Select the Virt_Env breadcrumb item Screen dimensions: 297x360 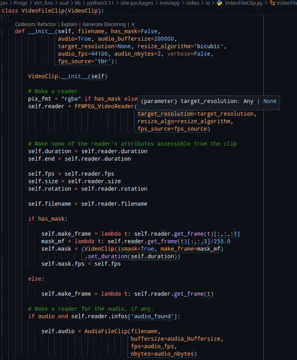[44, 3]
